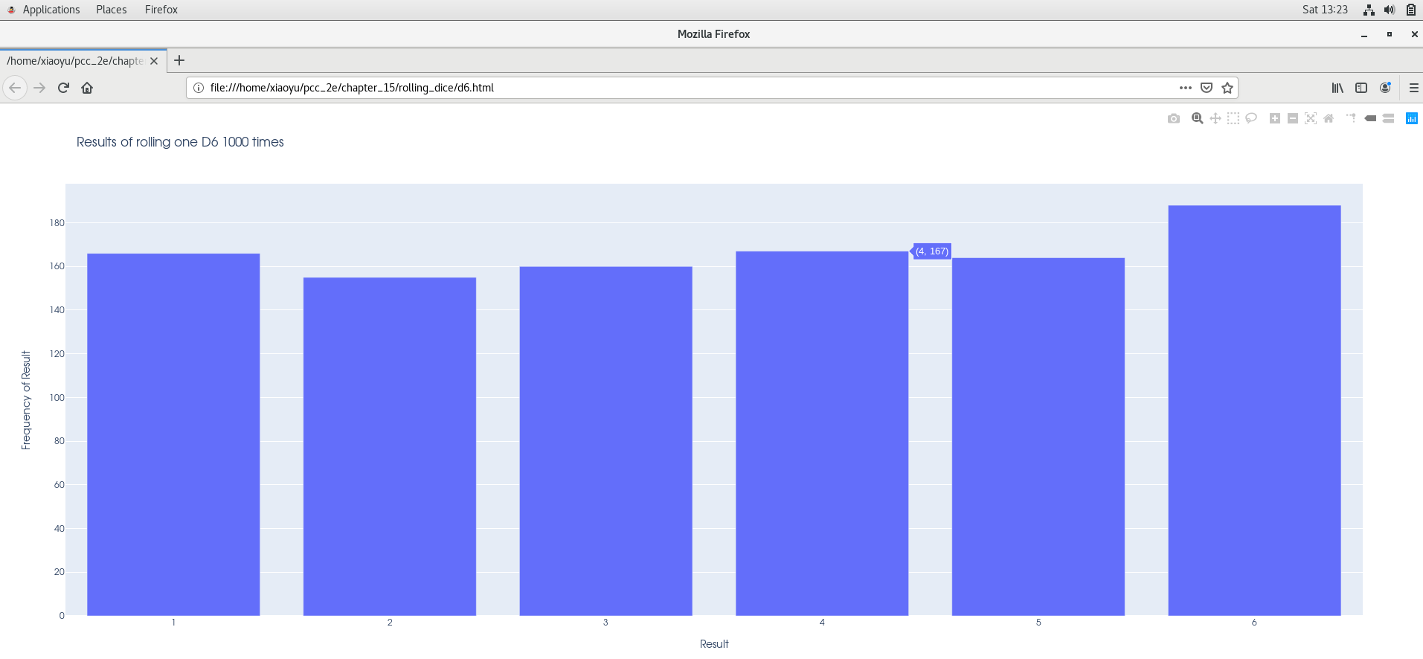Click 'Frequency of Result' axis title
The image size is (1423, 659).
coord(26,400)
